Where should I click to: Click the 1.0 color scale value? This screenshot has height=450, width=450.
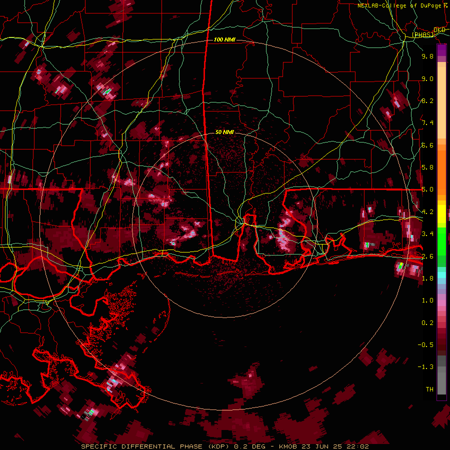pos(427,300)
